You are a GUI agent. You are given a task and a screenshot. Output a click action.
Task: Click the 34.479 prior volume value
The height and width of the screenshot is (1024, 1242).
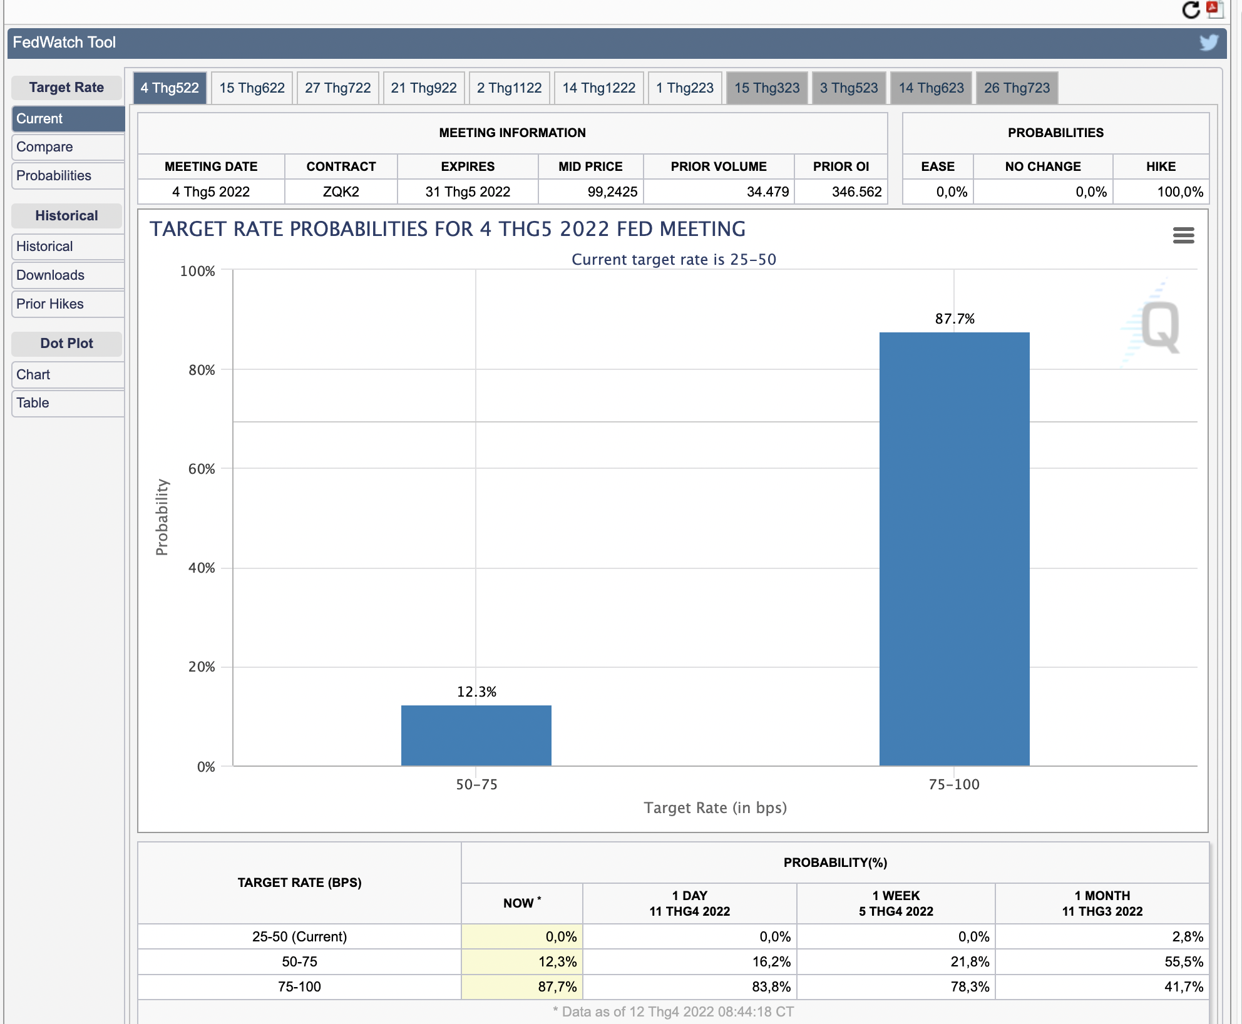tap(767, 192)
